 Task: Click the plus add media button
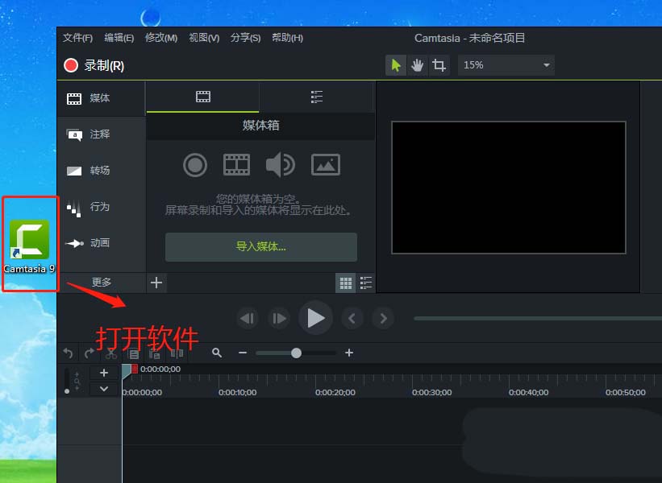click(156, 283)
